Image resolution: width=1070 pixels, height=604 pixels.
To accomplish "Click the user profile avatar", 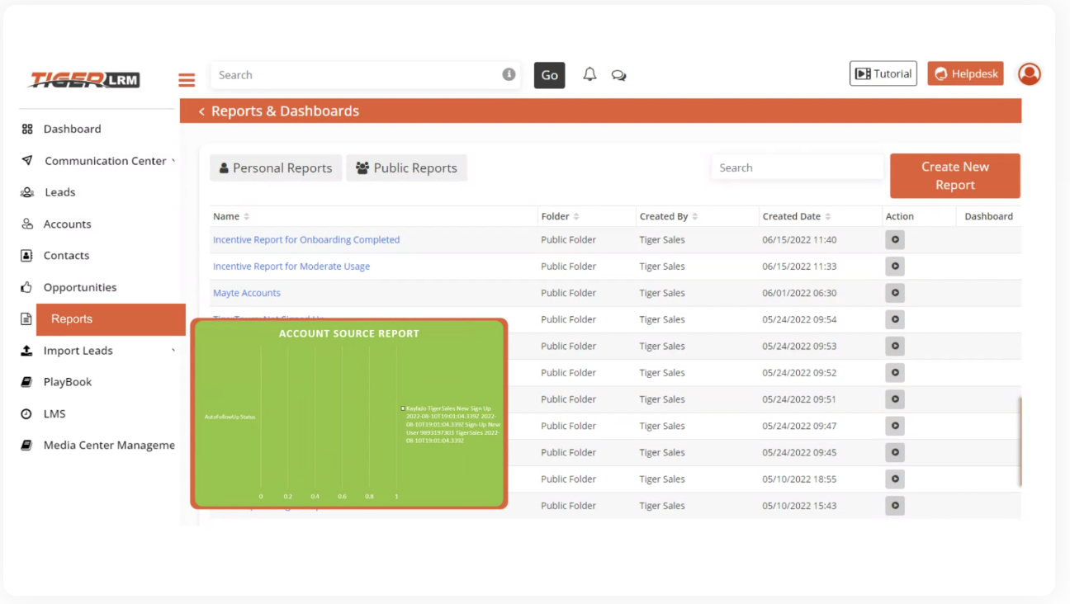I will coord(1029,74).
